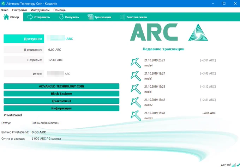Screen dimensions: 240x167
Task: Click the 12.18 ARC immature balance
Action: 55,60
